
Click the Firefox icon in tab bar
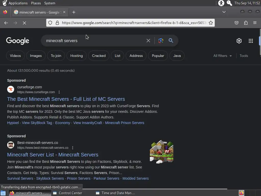click(5, 12)
